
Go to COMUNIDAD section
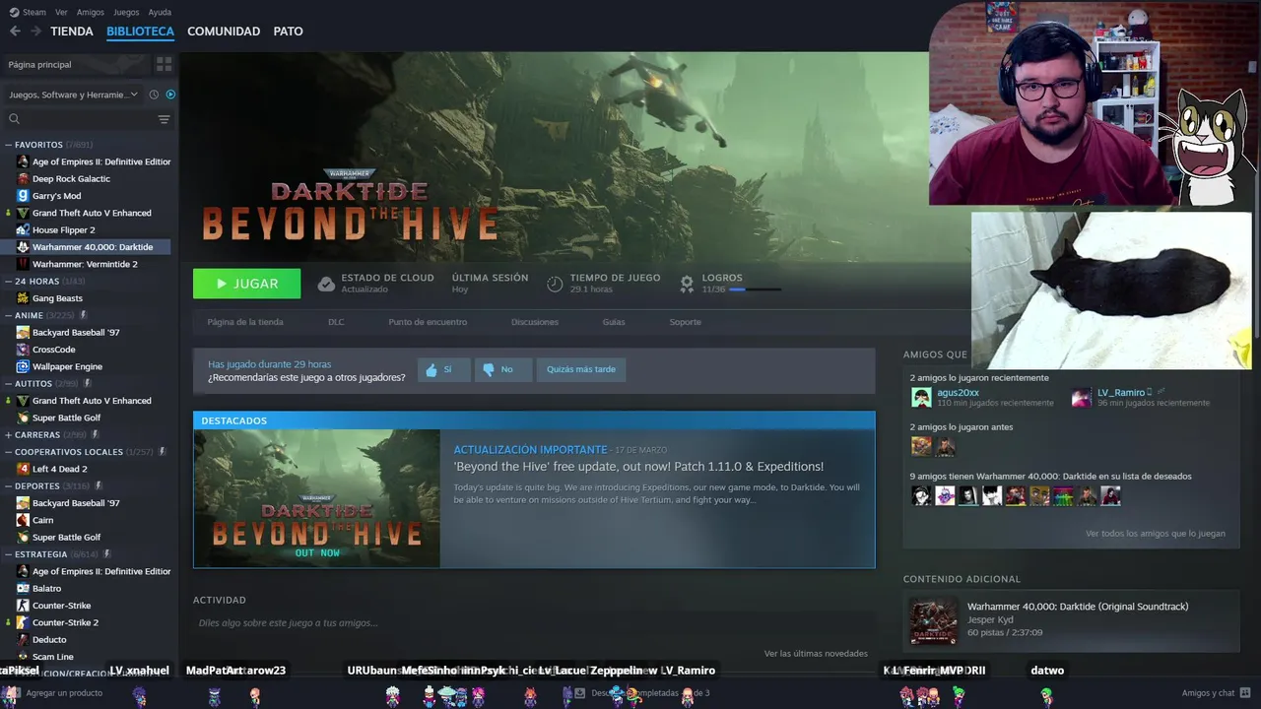(x=224, y=32)
